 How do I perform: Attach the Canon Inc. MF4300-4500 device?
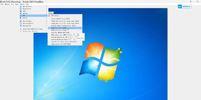click(65, 32)
